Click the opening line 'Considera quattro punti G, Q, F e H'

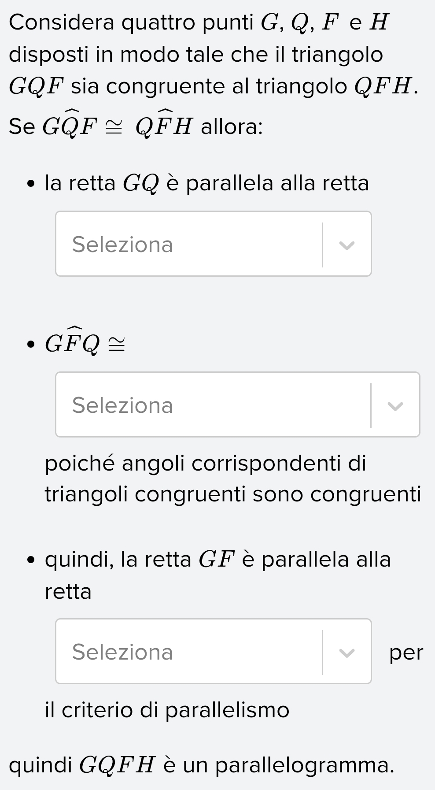(199, 22)
